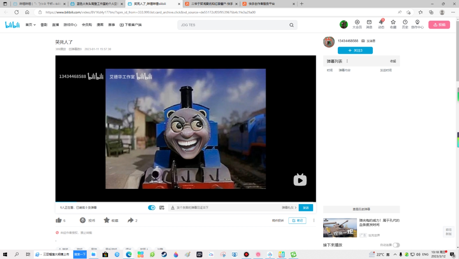Click 前往新版 switch to new version
Image resolution: width=459 pixels, height=259 pixels.
click(448, 232)
